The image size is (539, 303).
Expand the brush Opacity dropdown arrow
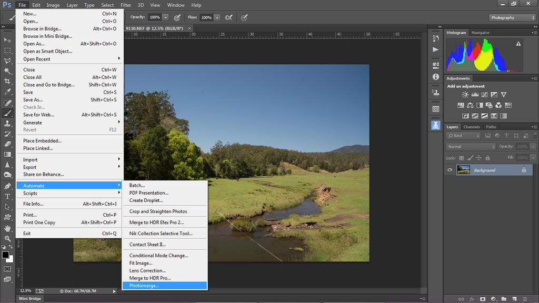[166, 17]
